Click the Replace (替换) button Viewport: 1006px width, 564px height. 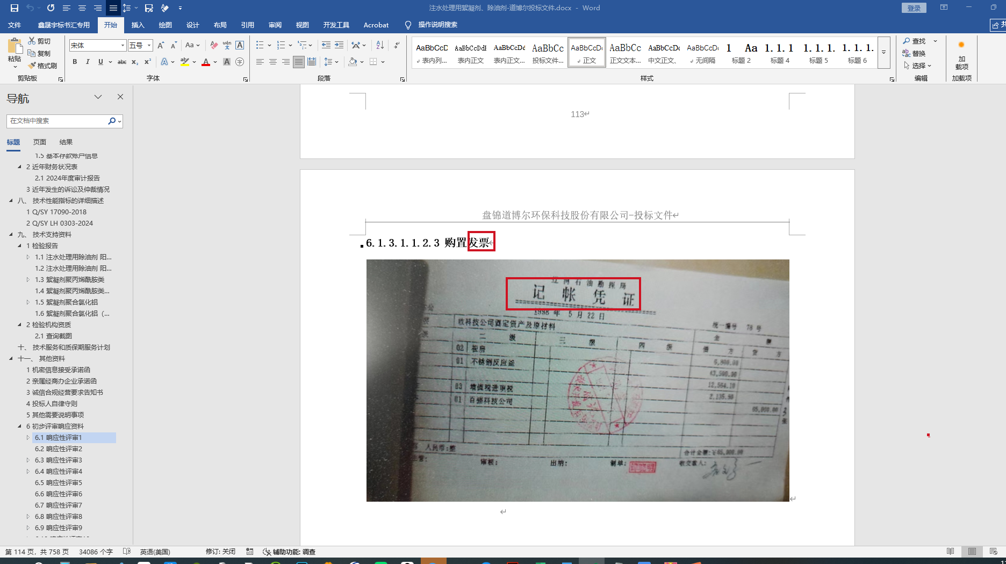914,53
